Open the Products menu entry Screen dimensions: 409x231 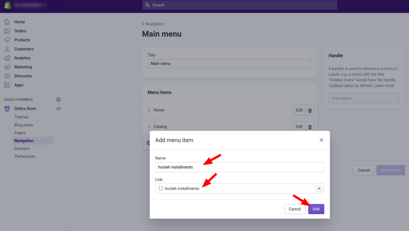click(x=22, y=40)
